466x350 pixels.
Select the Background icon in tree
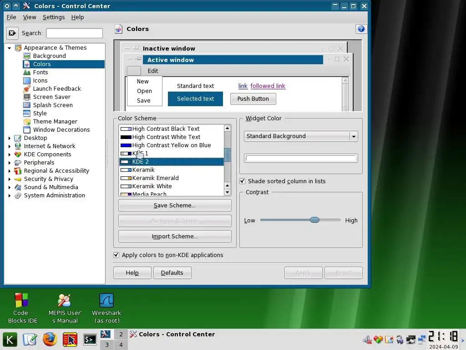[27, 56]
